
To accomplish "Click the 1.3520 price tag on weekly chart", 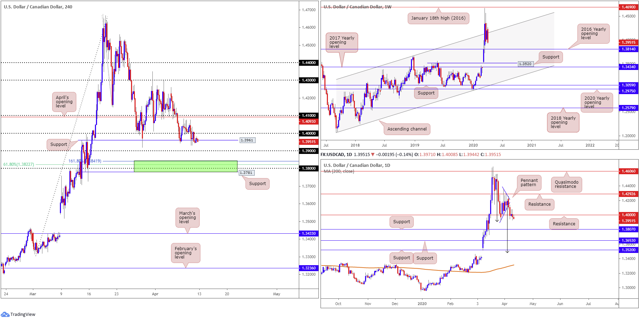I will coord(525,64).
